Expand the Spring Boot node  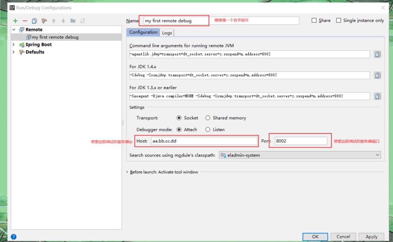14,45
